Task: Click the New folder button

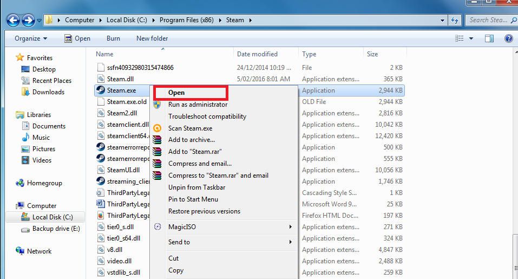Action: 152,38
